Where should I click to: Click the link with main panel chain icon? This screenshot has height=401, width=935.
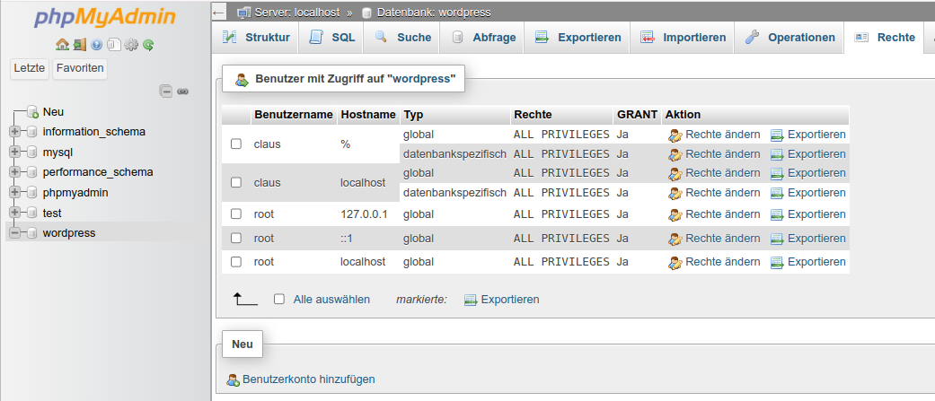click(x=183, y=92)
